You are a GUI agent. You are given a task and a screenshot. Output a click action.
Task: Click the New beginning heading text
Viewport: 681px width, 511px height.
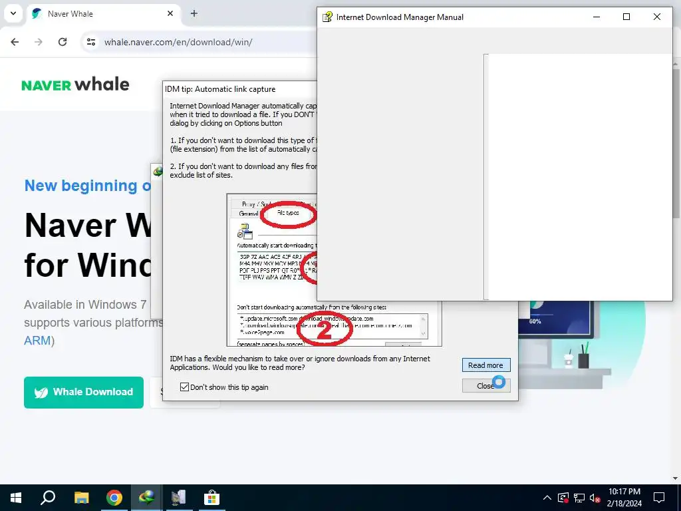point(87,186)
